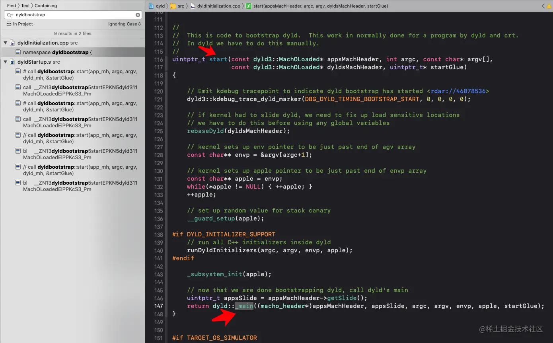
Task: Click the green function icon in breadcrumb
Action: pos(249,6)
